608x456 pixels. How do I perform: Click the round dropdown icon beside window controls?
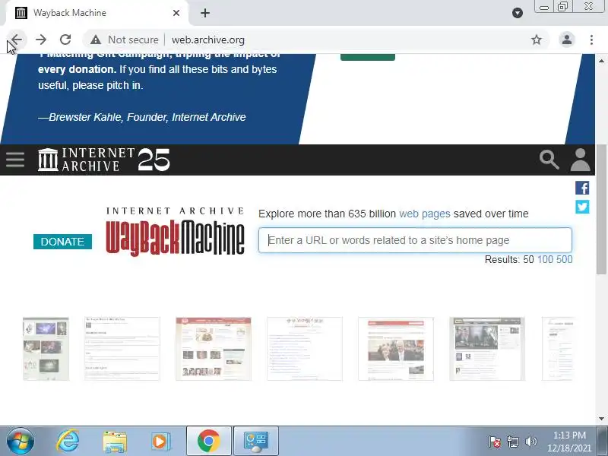[x=518, y=13]
